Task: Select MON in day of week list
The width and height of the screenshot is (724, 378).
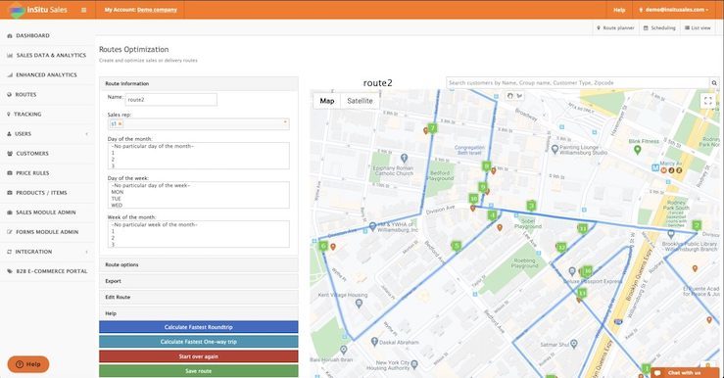Action: pos(118,192)
